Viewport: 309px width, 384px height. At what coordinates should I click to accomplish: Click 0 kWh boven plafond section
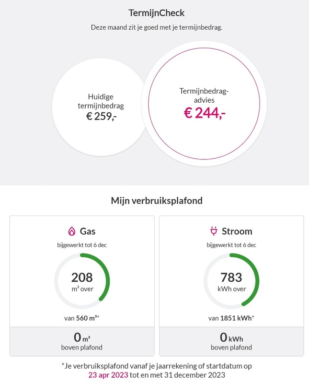click(231, 341)
